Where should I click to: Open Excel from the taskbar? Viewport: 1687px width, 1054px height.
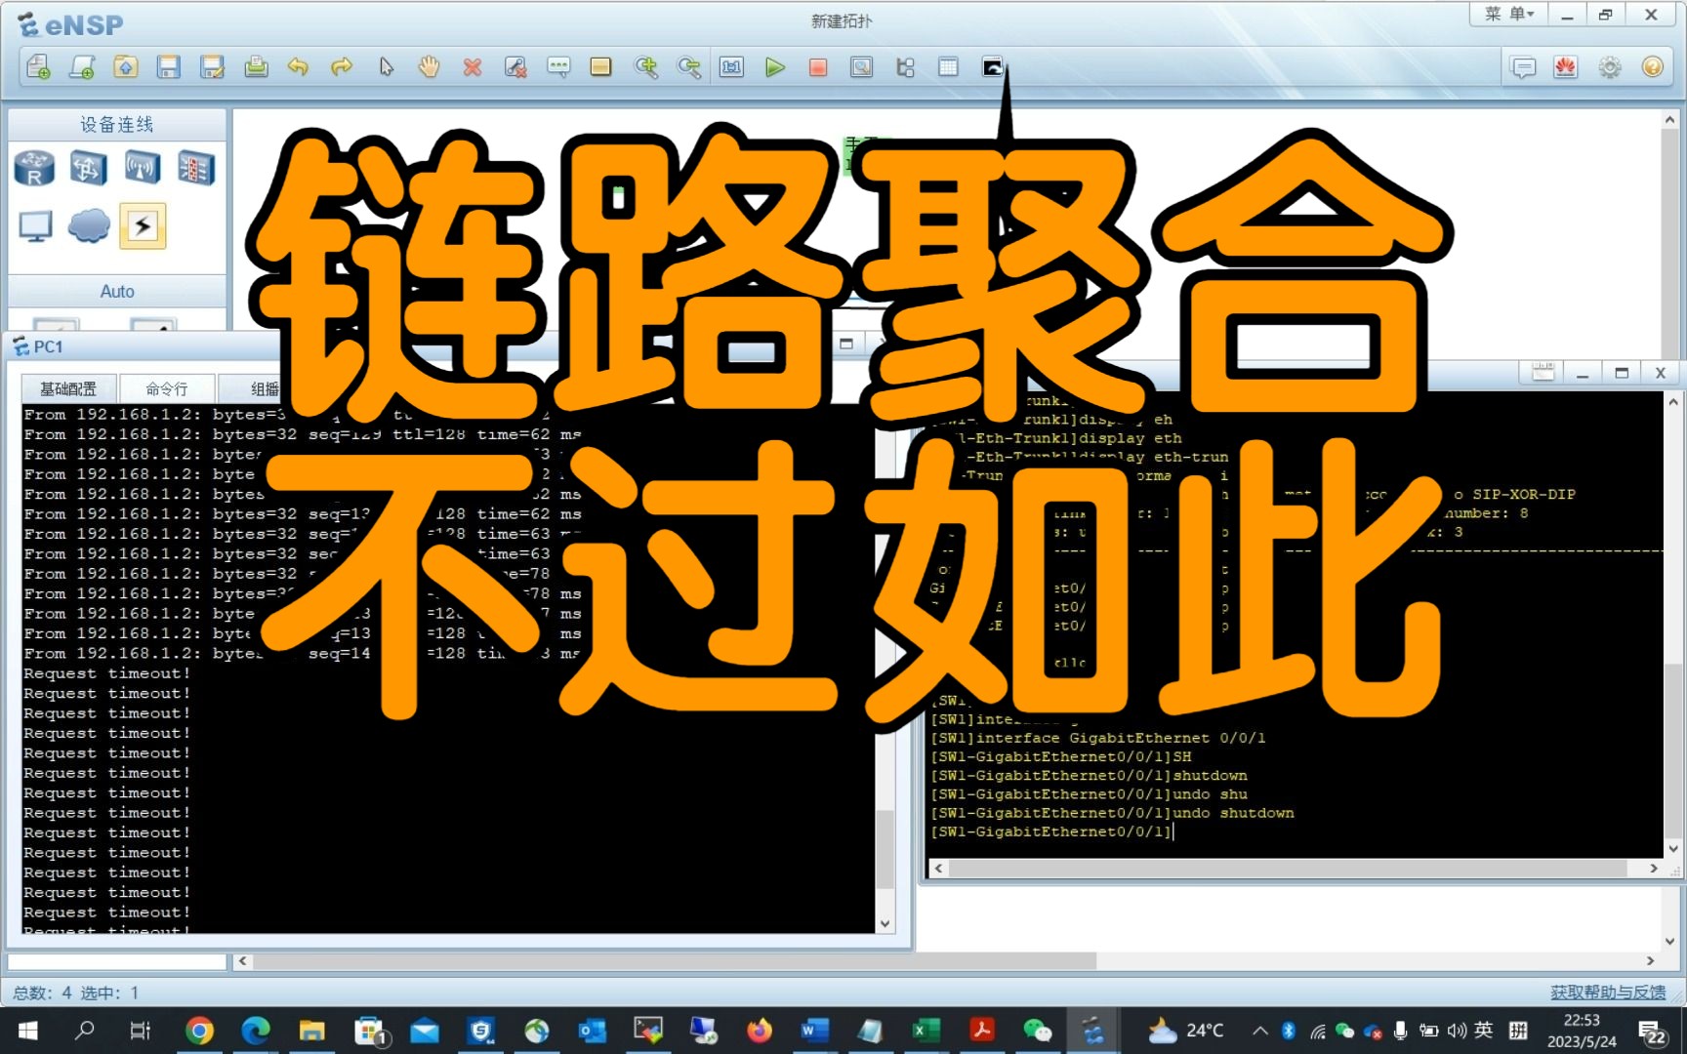click(x=925, y=1031)
